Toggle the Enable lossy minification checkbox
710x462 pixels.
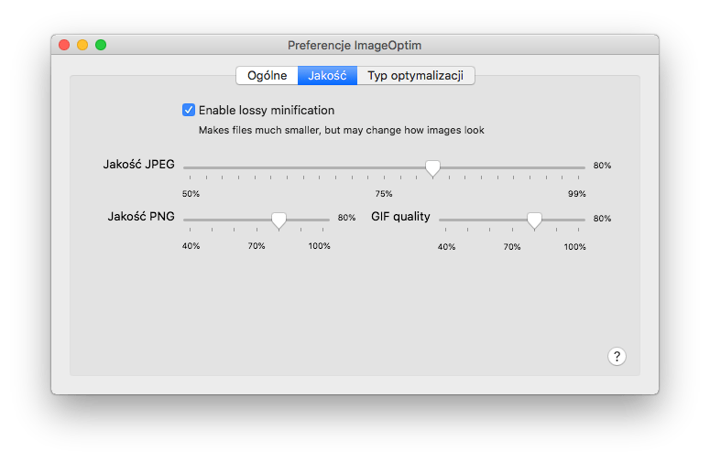click(189, 110)
